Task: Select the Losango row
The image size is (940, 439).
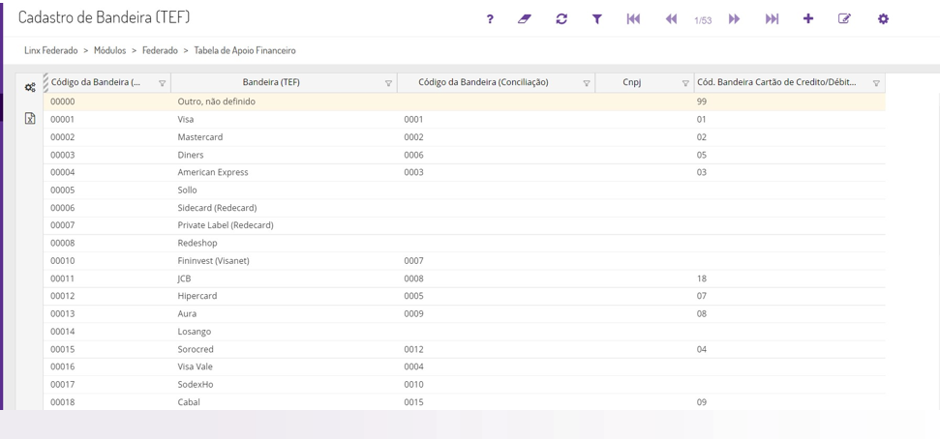Action: tap(464, 332)
